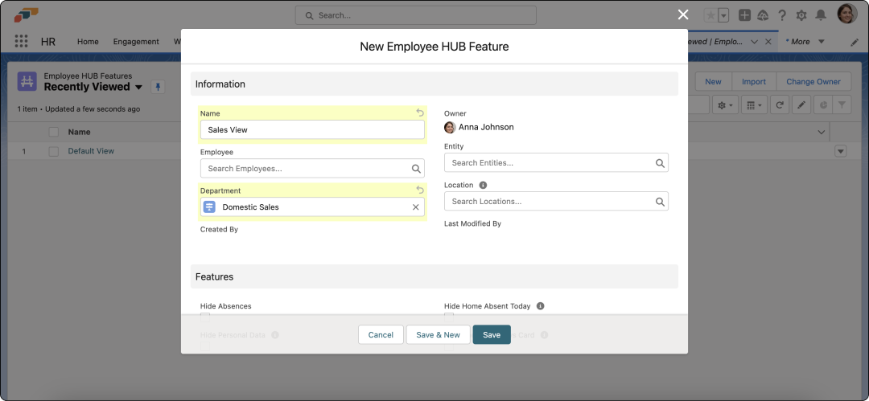Toggle the select-all checkbox by Name column

click(54, 132)
